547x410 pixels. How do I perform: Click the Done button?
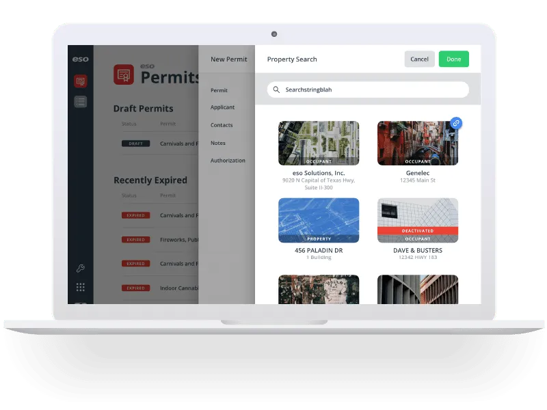[x=453, y=59]
